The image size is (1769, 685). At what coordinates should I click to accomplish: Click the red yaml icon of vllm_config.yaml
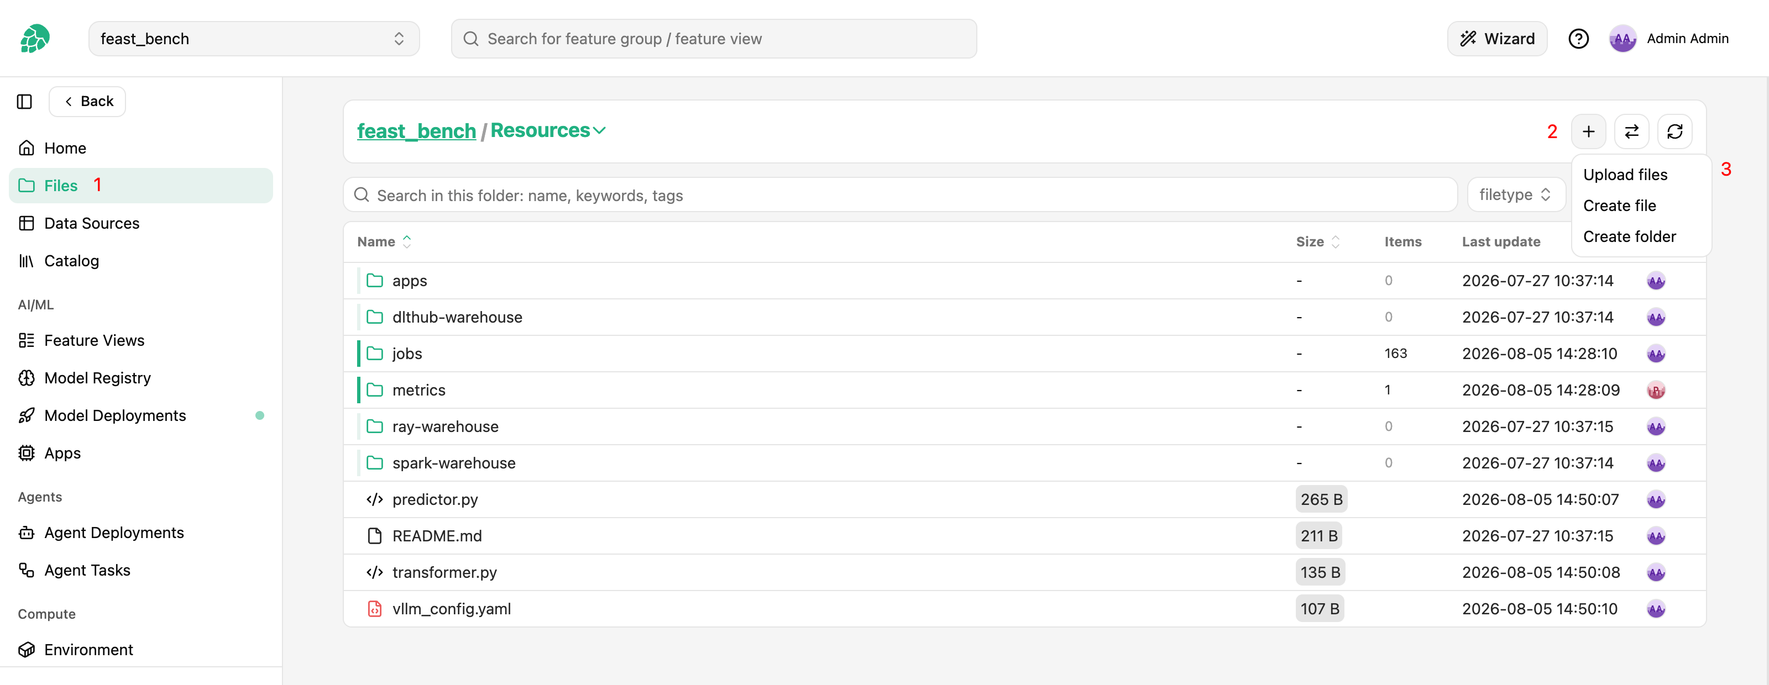pyautogui.click(x=374, y=608)
